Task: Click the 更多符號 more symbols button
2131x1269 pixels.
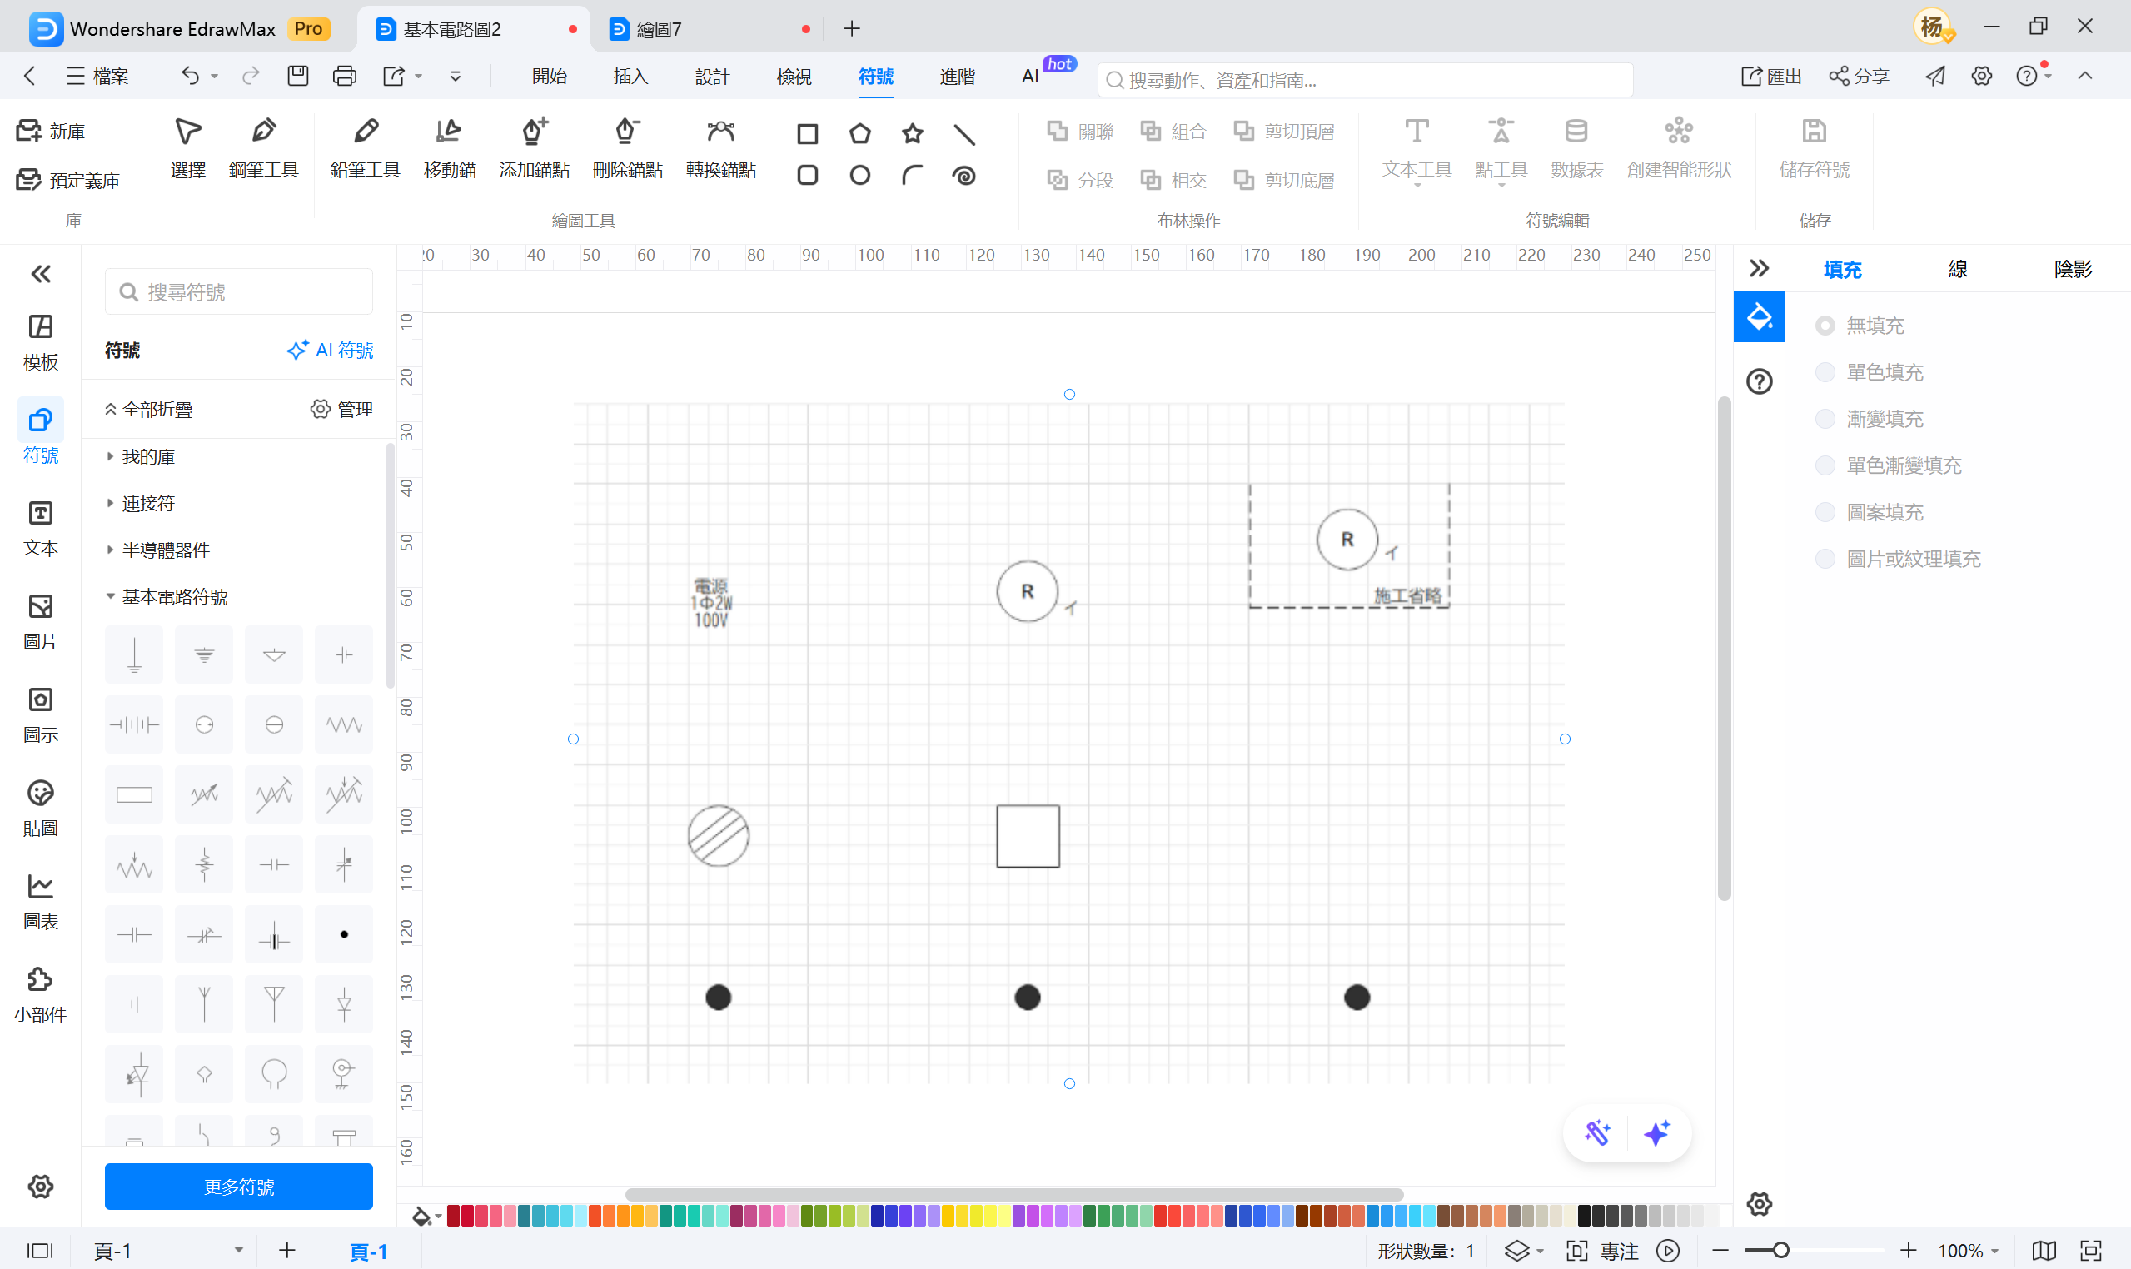Action: click(x=239, y=1186)
